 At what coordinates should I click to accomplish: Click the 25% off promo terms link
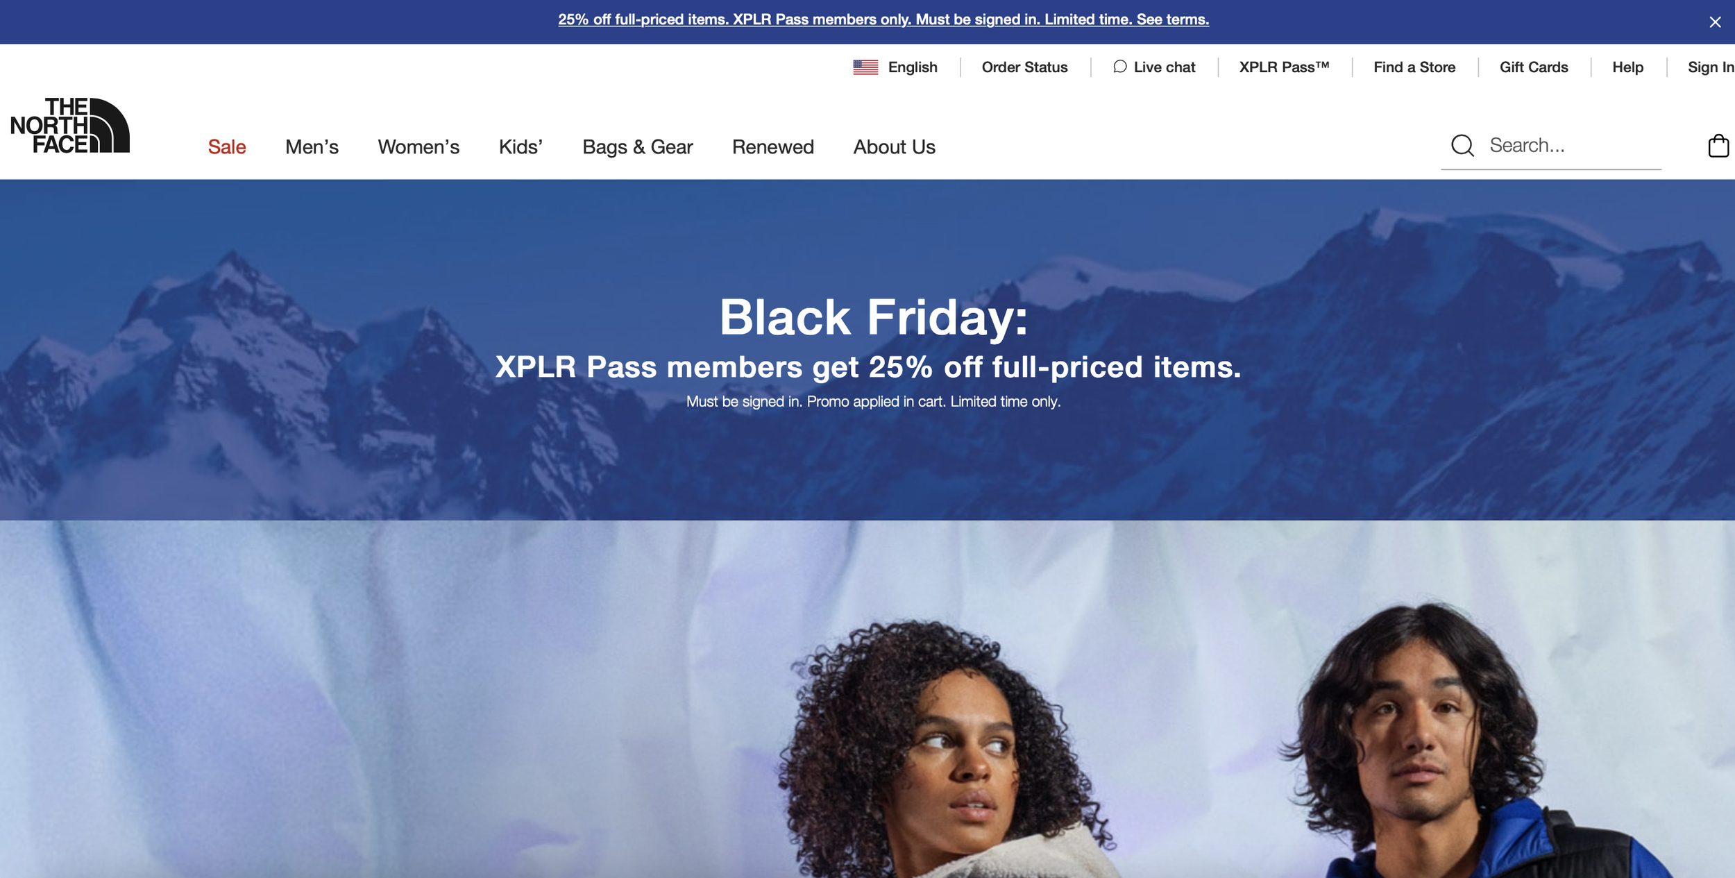click(883, 19)
